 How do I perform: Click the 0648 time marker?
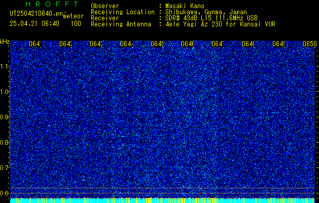point(248,44)
